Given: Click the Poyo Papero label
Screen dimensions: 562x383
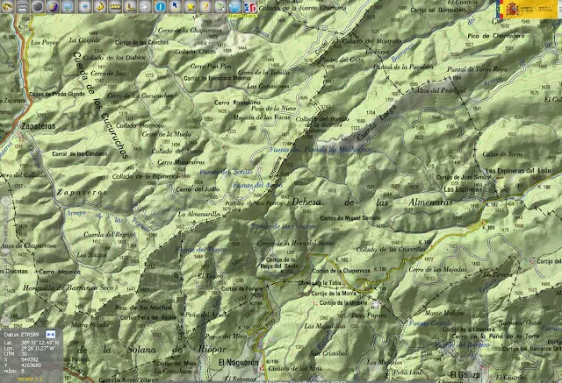Looking at the screenshot, I should click(x=369, y=316).
